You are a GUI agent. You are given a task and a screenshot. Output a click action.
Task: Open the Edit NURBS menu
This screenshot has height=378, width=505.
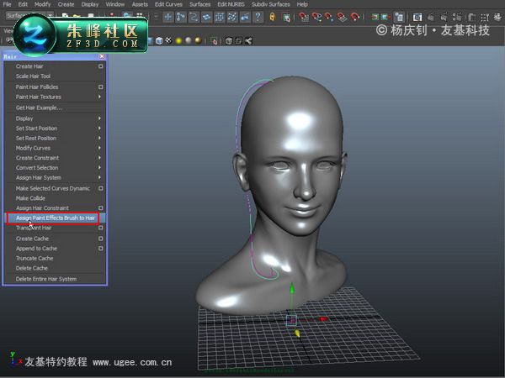pyautogui.click(x=231, y=4)
